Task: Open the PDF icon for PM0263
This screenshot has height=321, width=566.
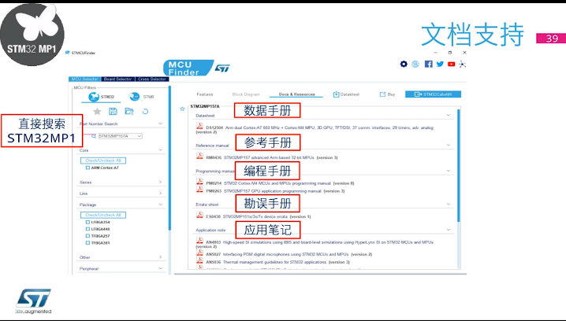Action: point(199,189)
